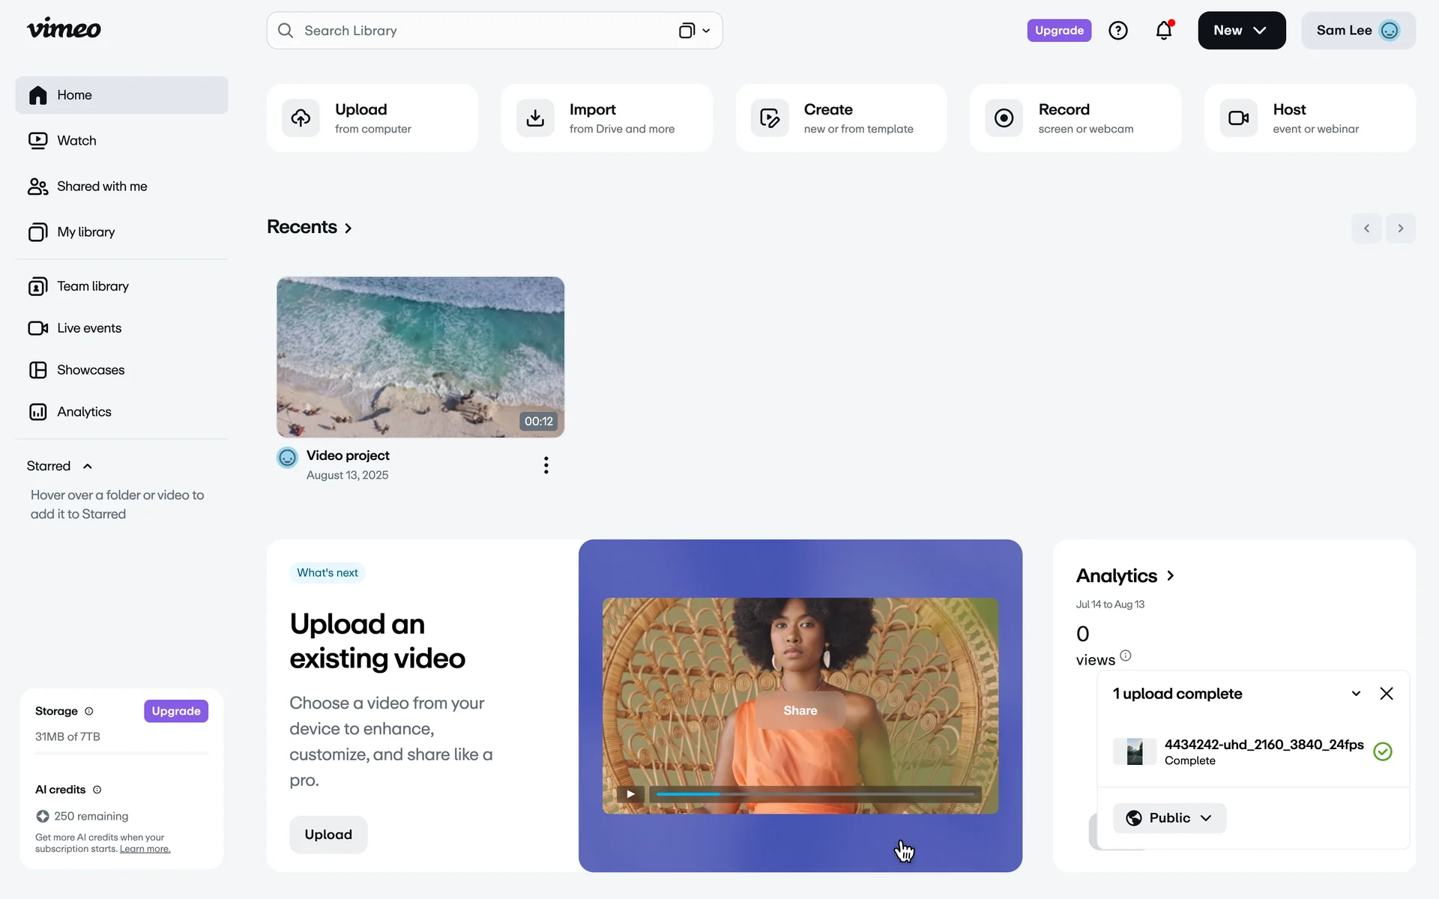The width and height of the screenshot is (1439, 899).
Task: Open Showcases in the sidebar
Action: pos(91,370)
